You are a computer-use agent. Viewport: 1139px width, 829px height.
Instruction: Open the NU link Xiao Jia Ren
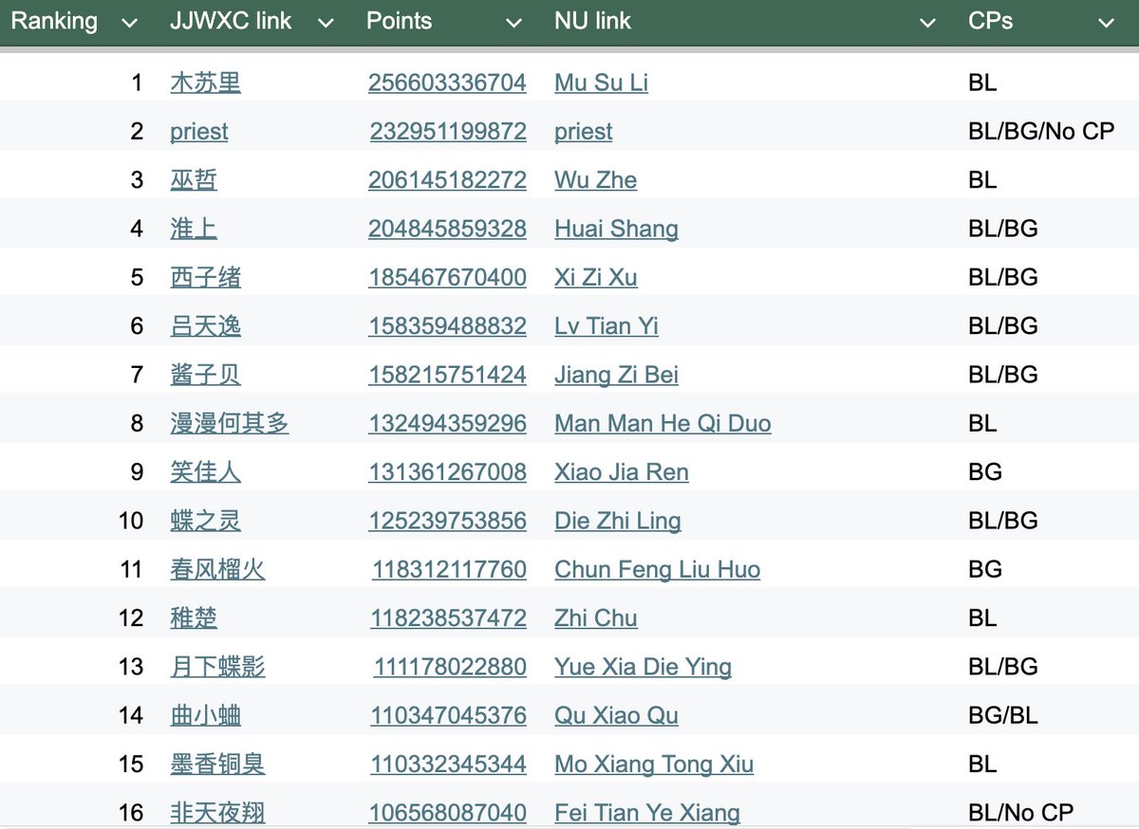(x=622, y=472)
